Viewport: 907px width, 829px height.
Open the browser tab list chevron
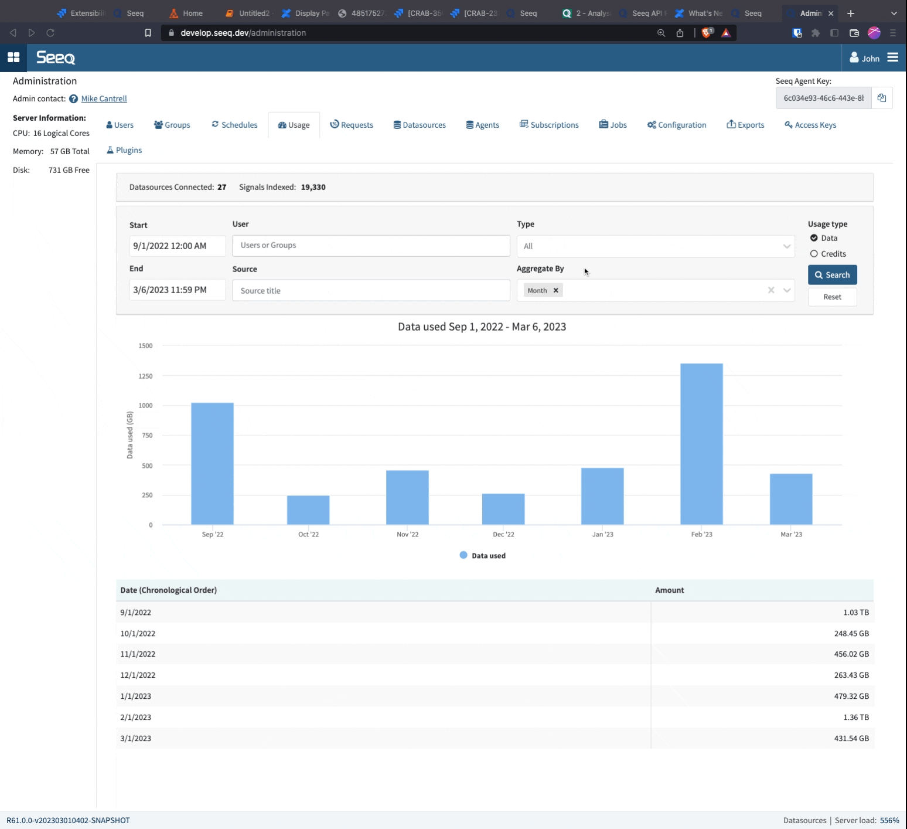[894, 13]
